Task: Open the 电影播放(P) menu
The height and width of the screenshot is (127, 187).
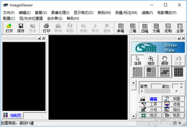Action: pyautogui.click(x=167, y=13)
